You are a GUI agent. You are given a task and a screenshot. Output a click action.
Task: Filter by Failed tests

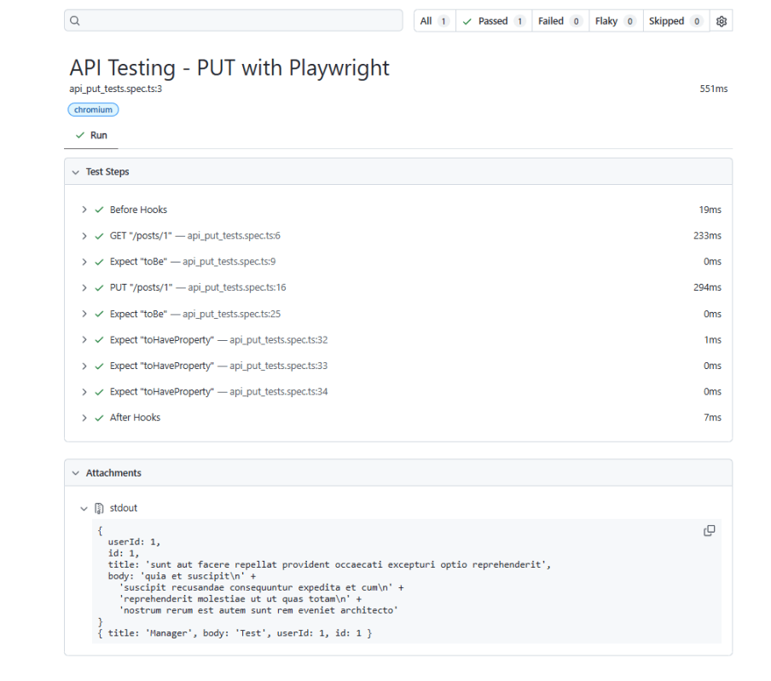point(559,21)
